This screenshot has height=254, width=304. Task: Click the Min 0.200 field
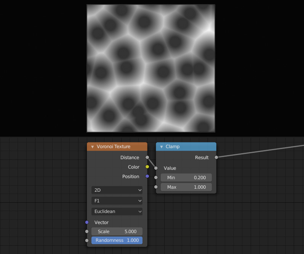tap(186, 178)
